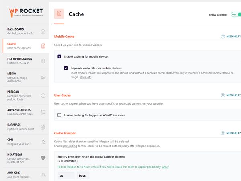This screenshot has width=241, height=181.
Task: Open the Days unit dropdown
Action: tap(83, 176)
